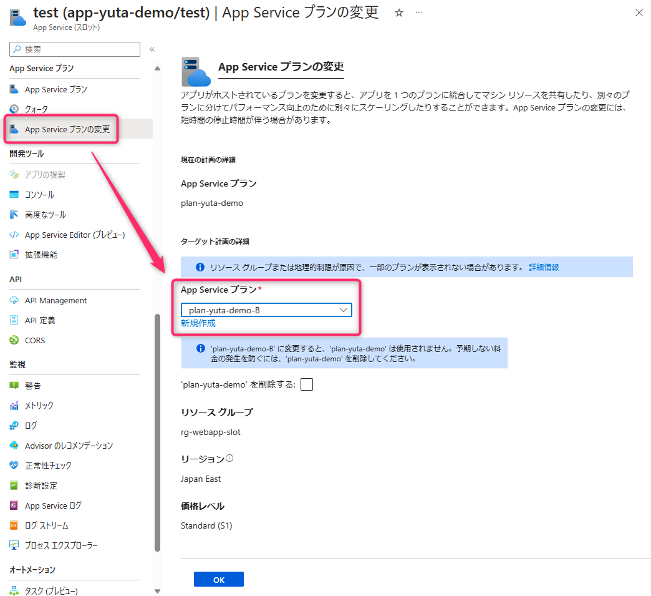Click the App Service ログ icon
This screenshot has height=596, width=651.
[14, 506]
